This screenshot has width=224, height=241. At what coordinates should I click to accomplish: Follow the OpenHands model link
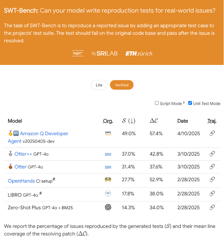tap(21, 181)
